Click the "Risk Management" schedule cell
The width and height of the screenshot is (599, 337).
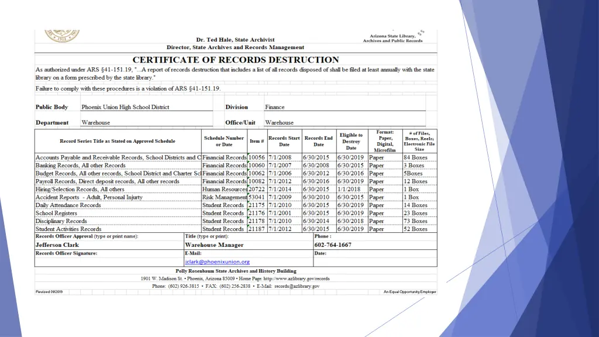coord(225,198)
